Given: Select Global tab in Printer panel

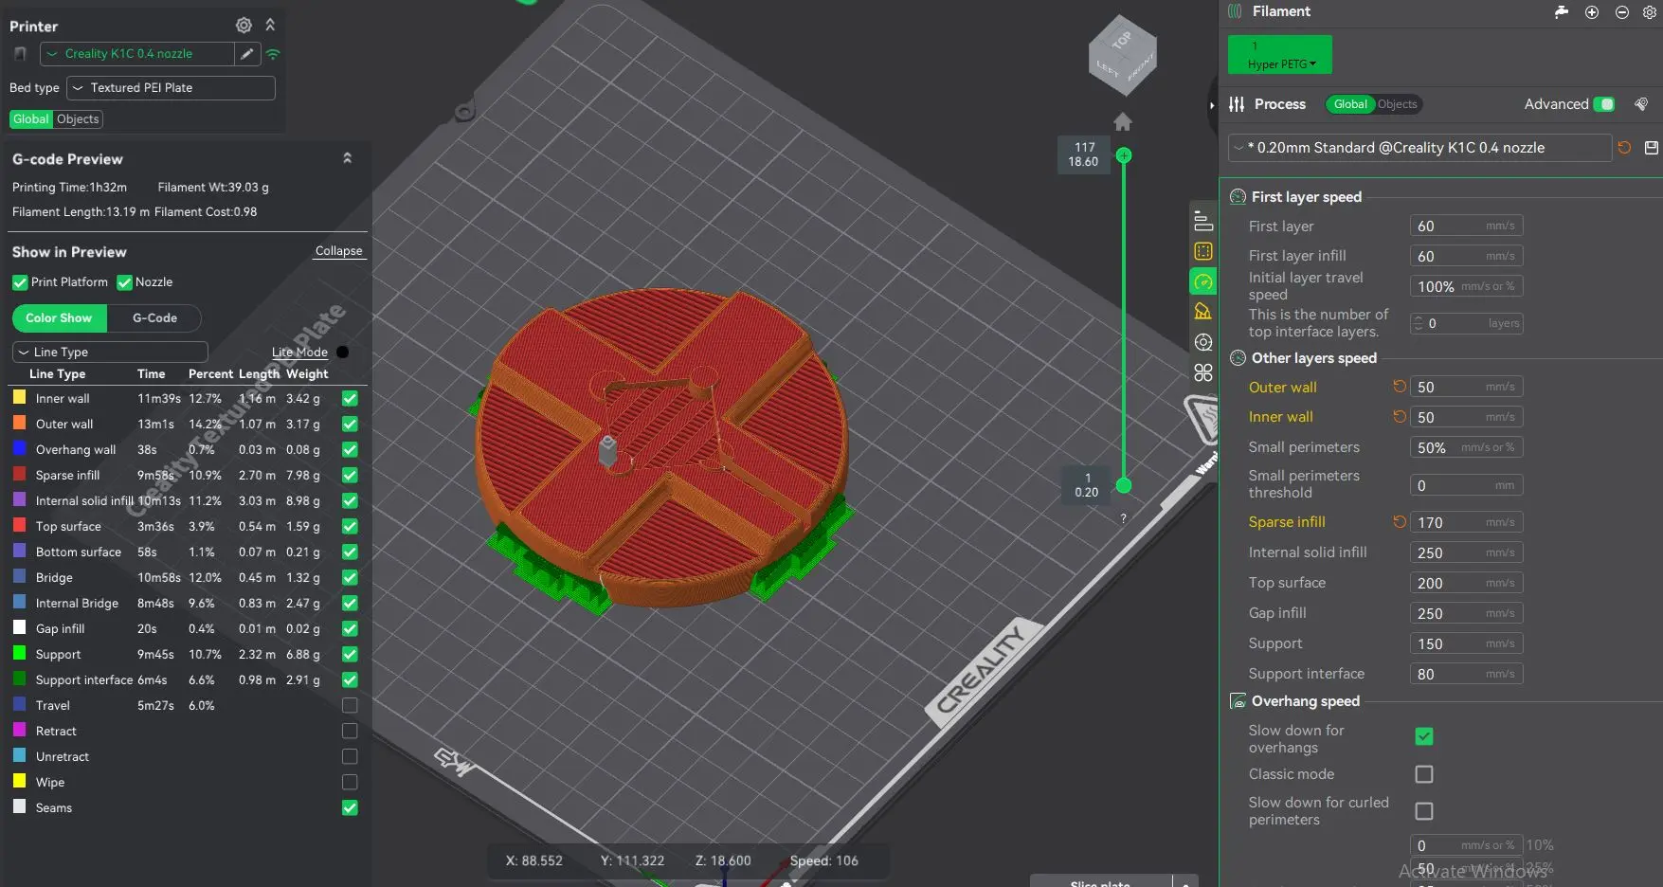Looking at the screenshot, I should (31, 119).
